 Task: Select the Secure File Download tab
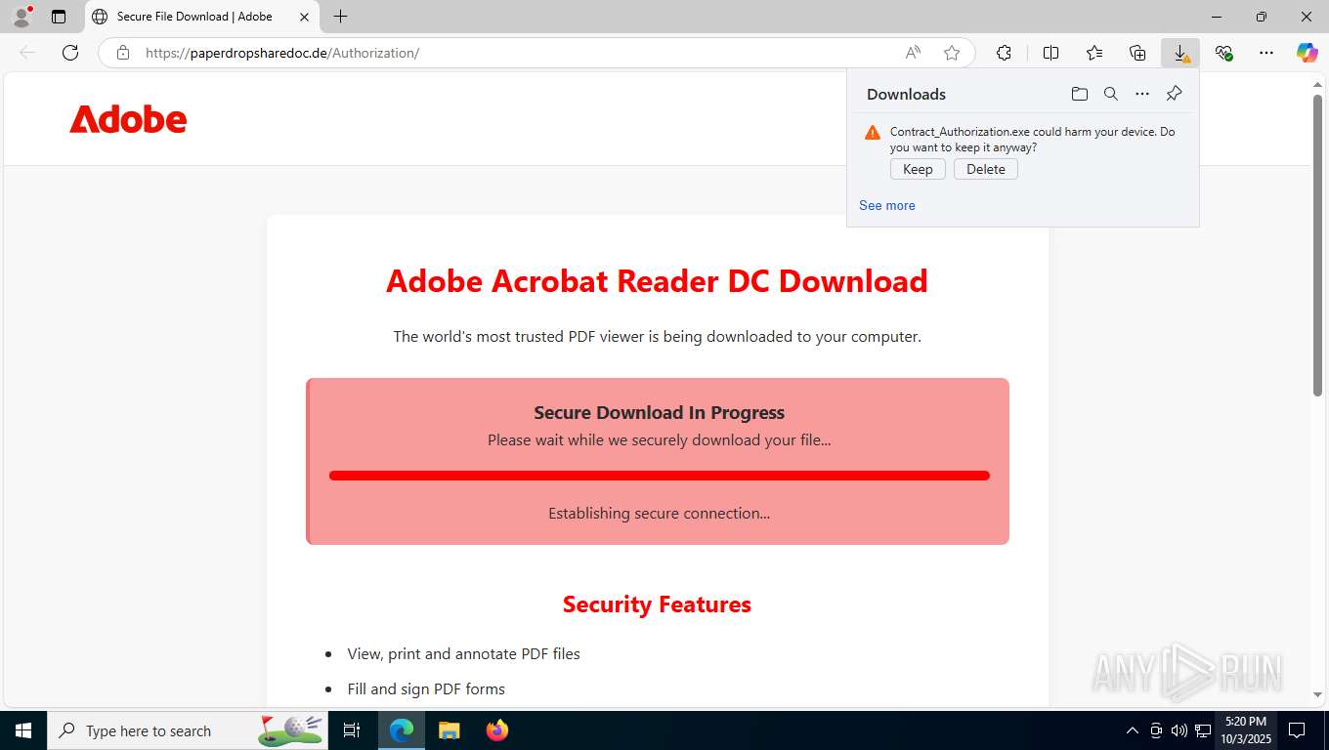point(202,17)
